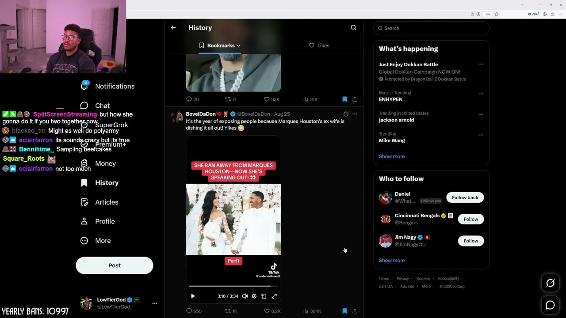
Task: Open Chat in the sidebar
Action: pos(95,106)
